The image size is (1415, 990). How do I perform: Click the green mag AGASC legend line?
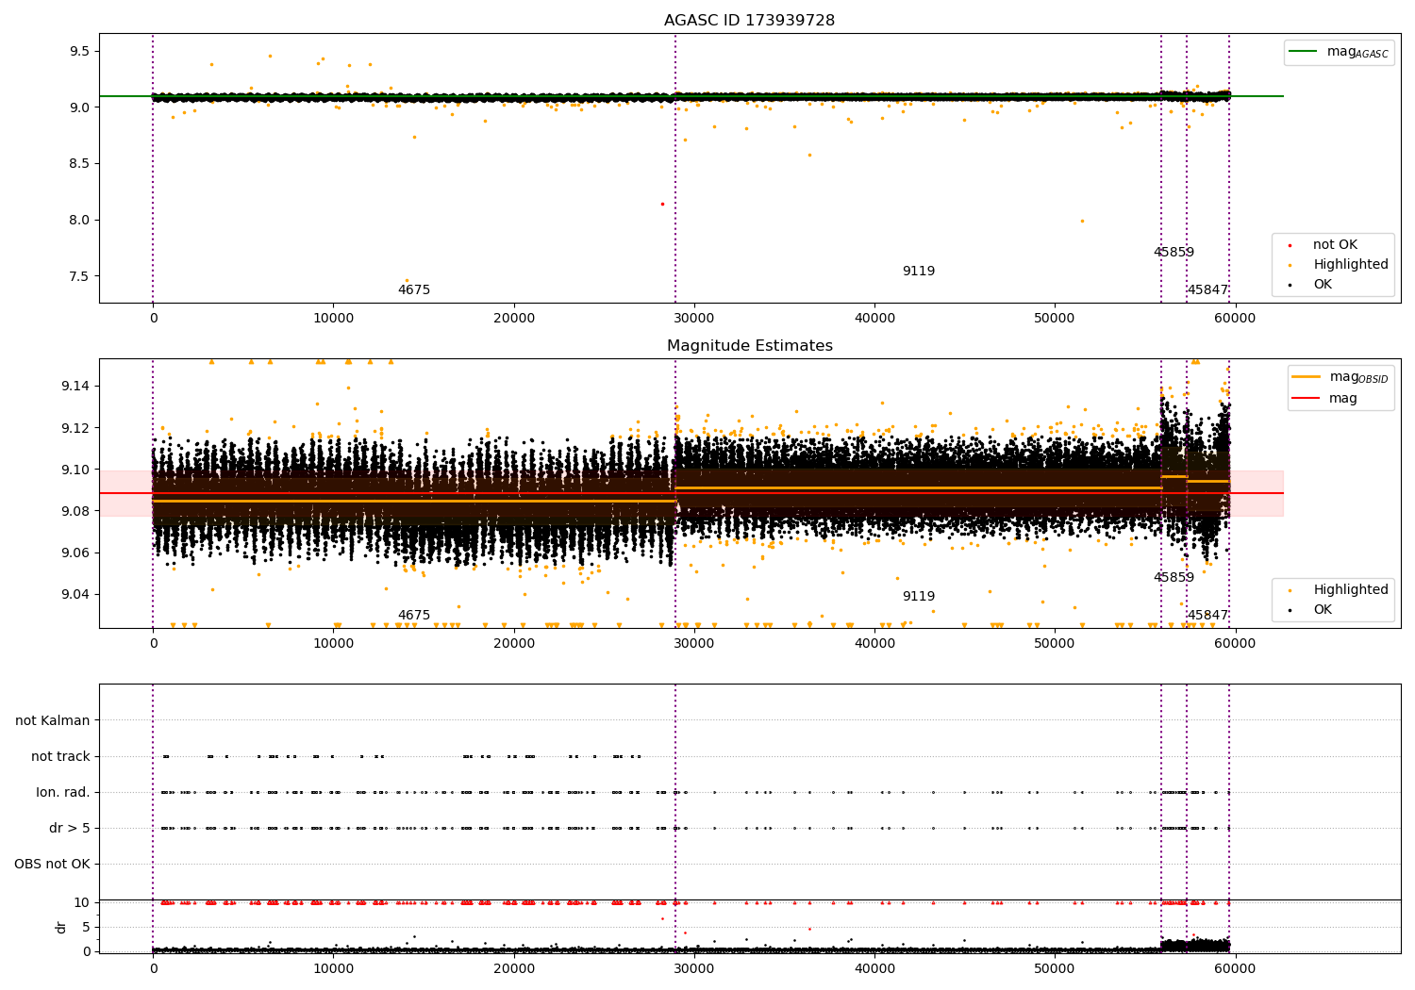pyautogui.click(x=1303, y=52)
